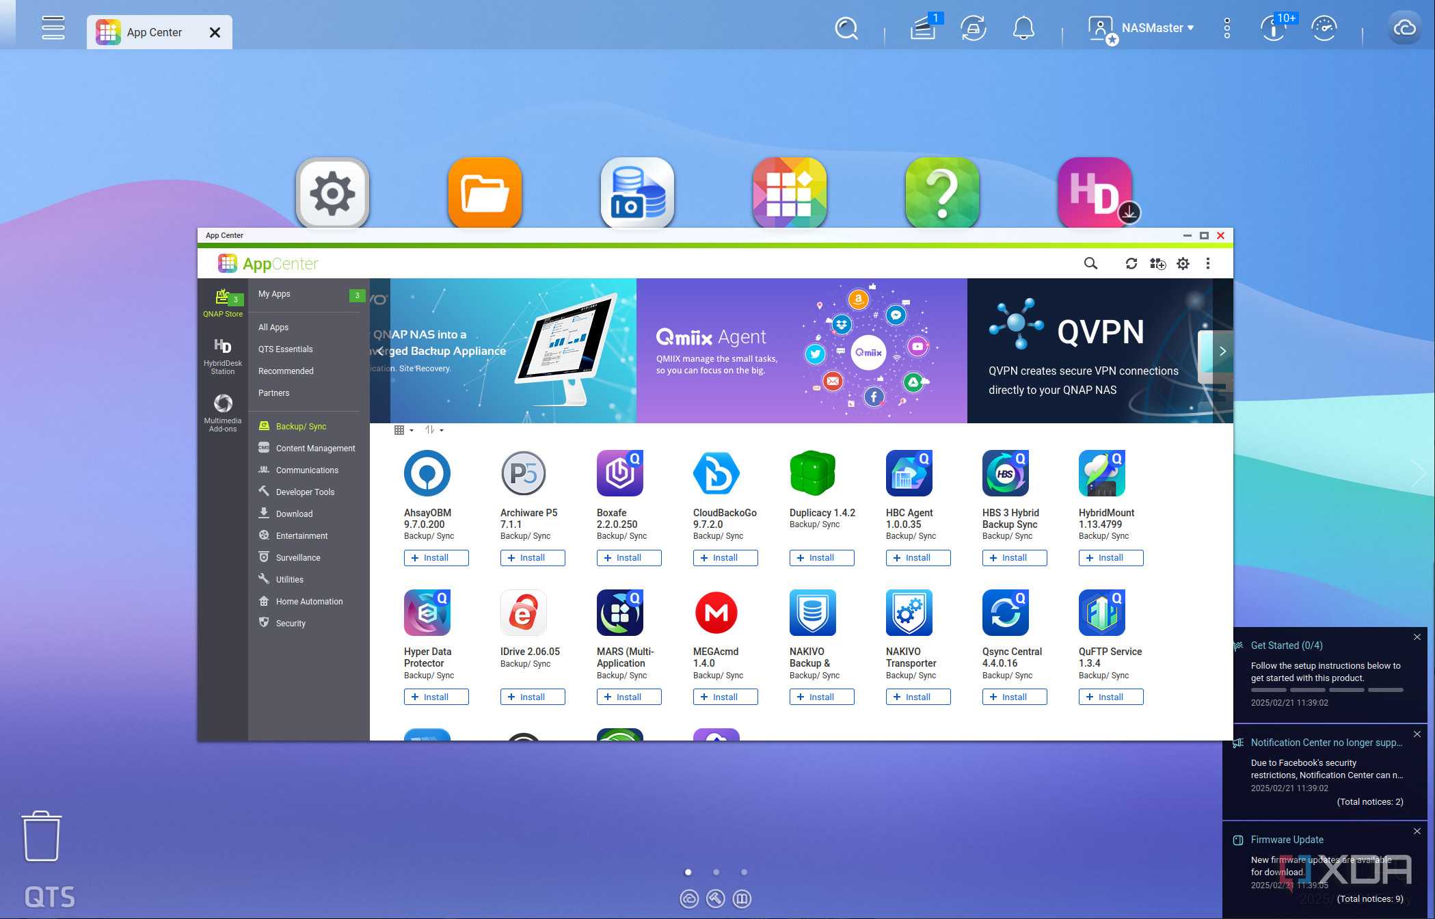Open App Center settings gear icon
The width and height of the screenshot is (1435, 919).
click(1183, 264)
